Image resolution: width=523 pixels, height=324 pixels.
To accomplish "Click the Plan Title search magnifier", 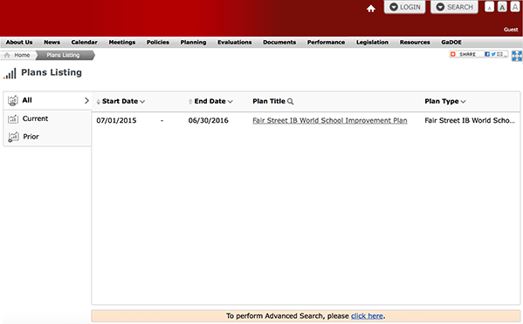I will (x=290, y=101).
